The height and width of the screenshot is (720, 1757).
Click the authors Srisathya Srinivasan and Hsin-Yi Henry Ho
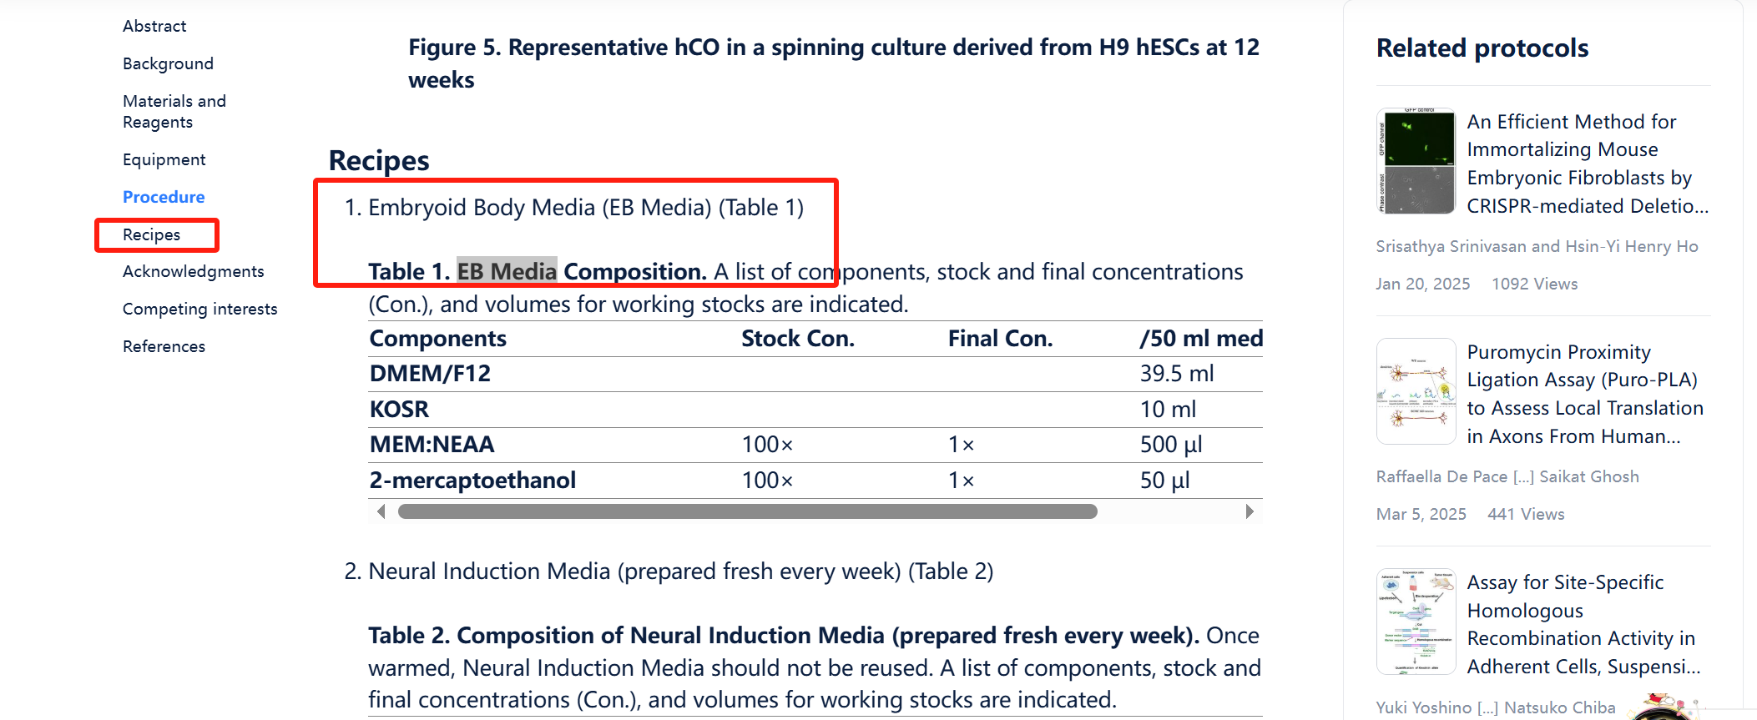(x=1537, y=246)
